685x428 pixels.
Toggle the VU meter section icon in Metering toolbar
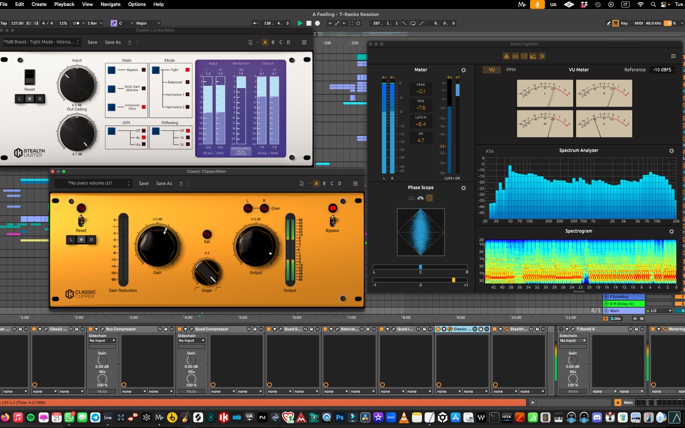pos(515,56)
